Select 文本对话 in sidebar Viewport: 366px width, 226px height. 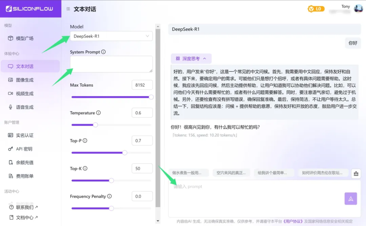30,66
